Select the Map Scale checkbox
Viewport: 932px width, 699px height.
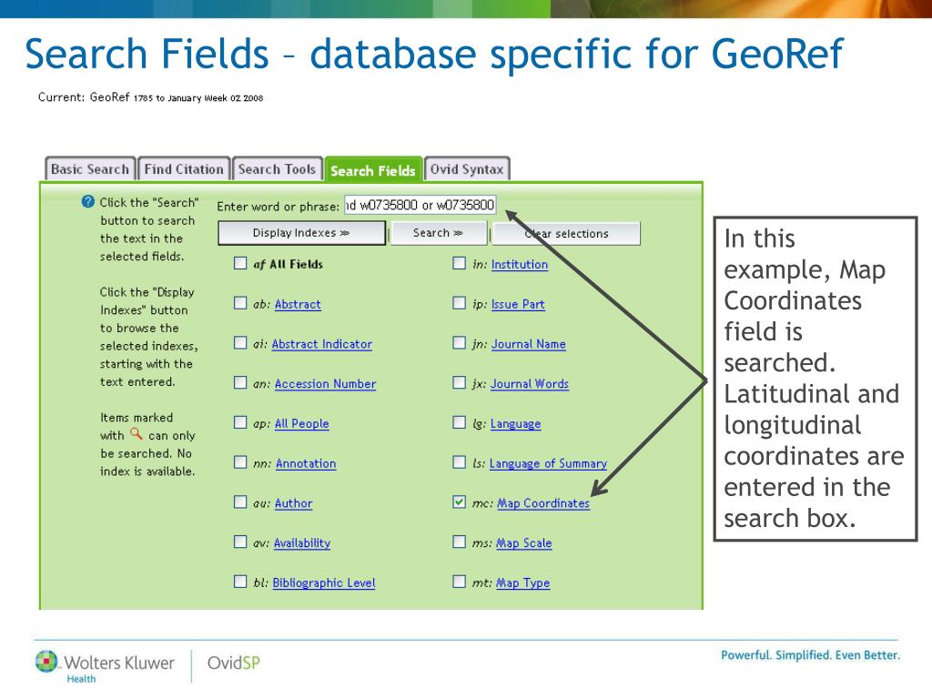click(459, 542)
